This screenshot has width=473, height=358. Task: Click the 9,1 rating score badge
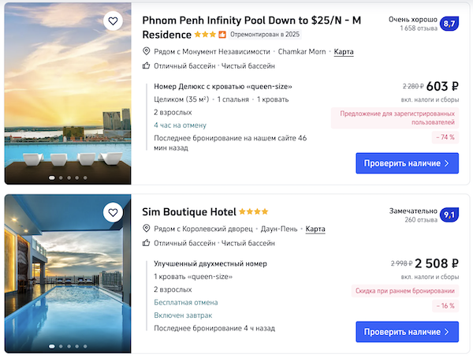(x=450, y=214)
